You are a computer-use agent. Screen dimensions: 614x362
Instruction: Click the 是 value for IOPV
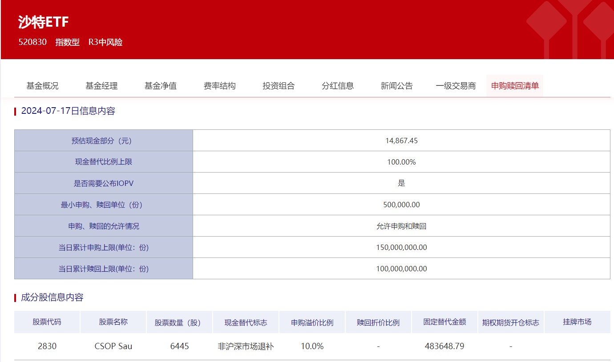pos(402,183)
